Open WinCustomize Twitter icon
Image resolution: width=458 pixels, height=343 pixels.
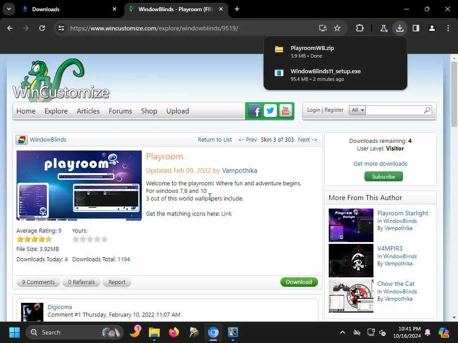click(x=270, y=111)
